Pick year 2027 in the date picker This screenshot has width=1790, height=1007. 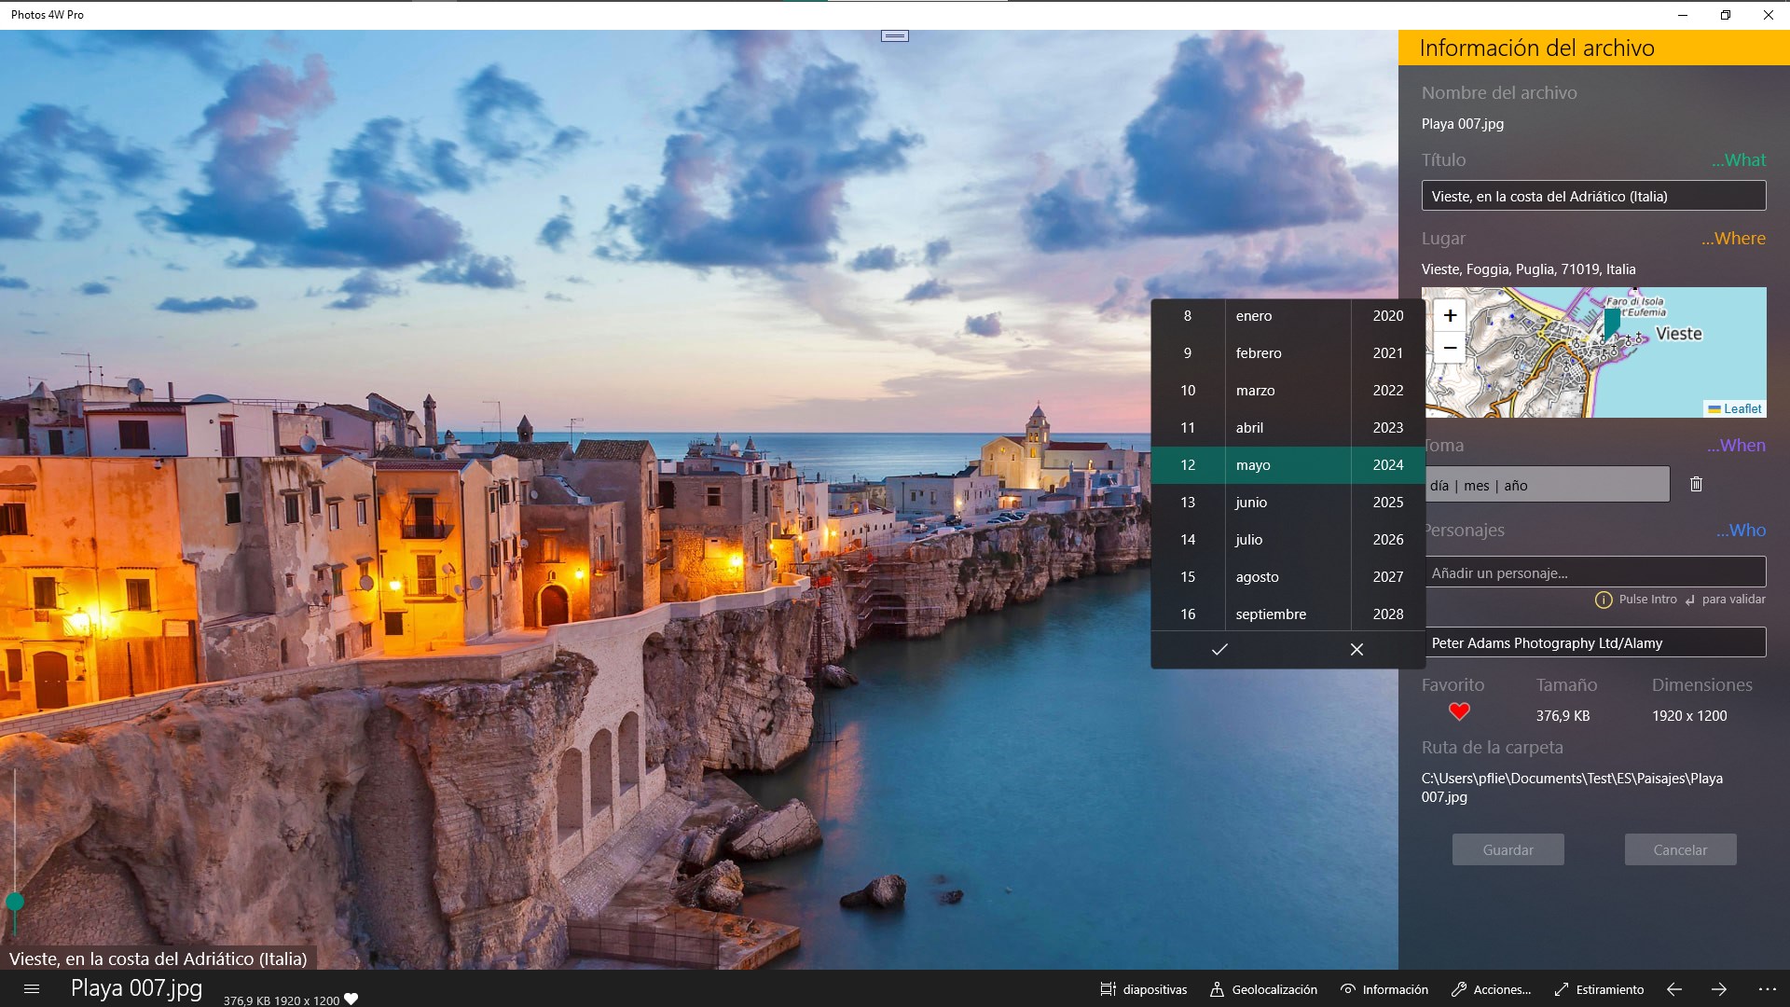pos(1388,577)
